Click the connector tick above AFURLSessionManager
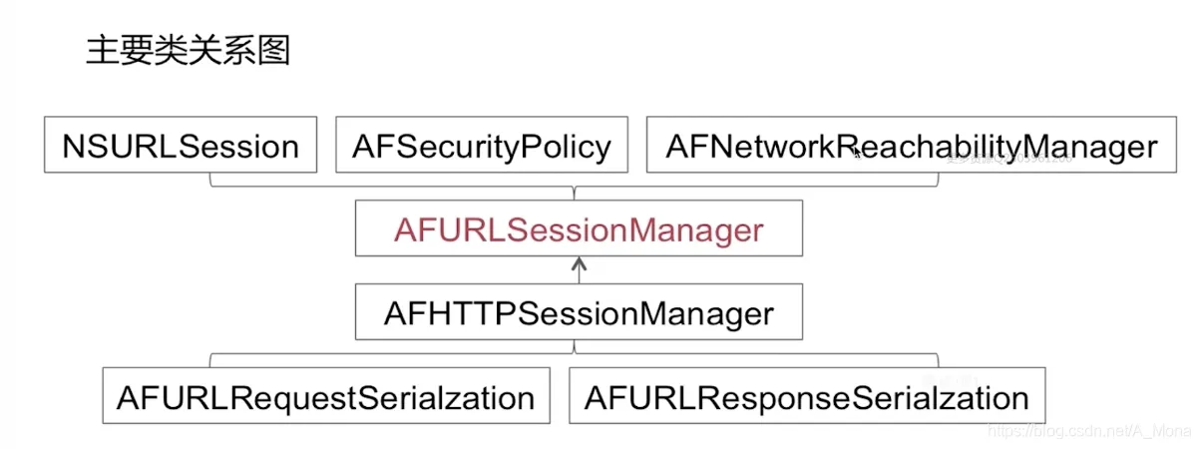This screenshot has height=449, width=1201. click(x=577, y=193)
